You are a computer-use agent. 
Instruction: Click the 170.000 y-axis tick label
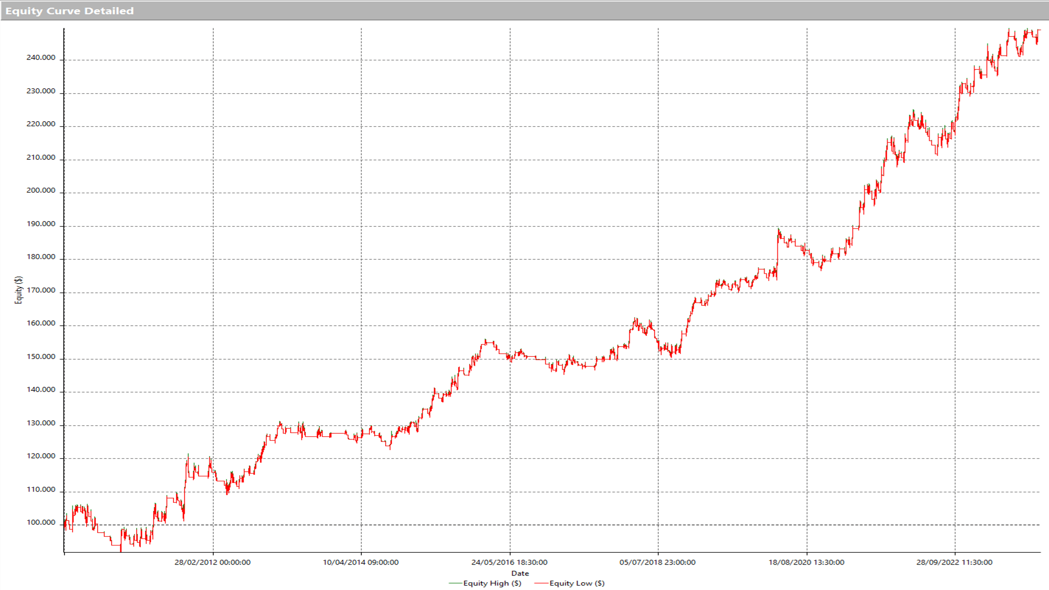(x=41, y=290)
